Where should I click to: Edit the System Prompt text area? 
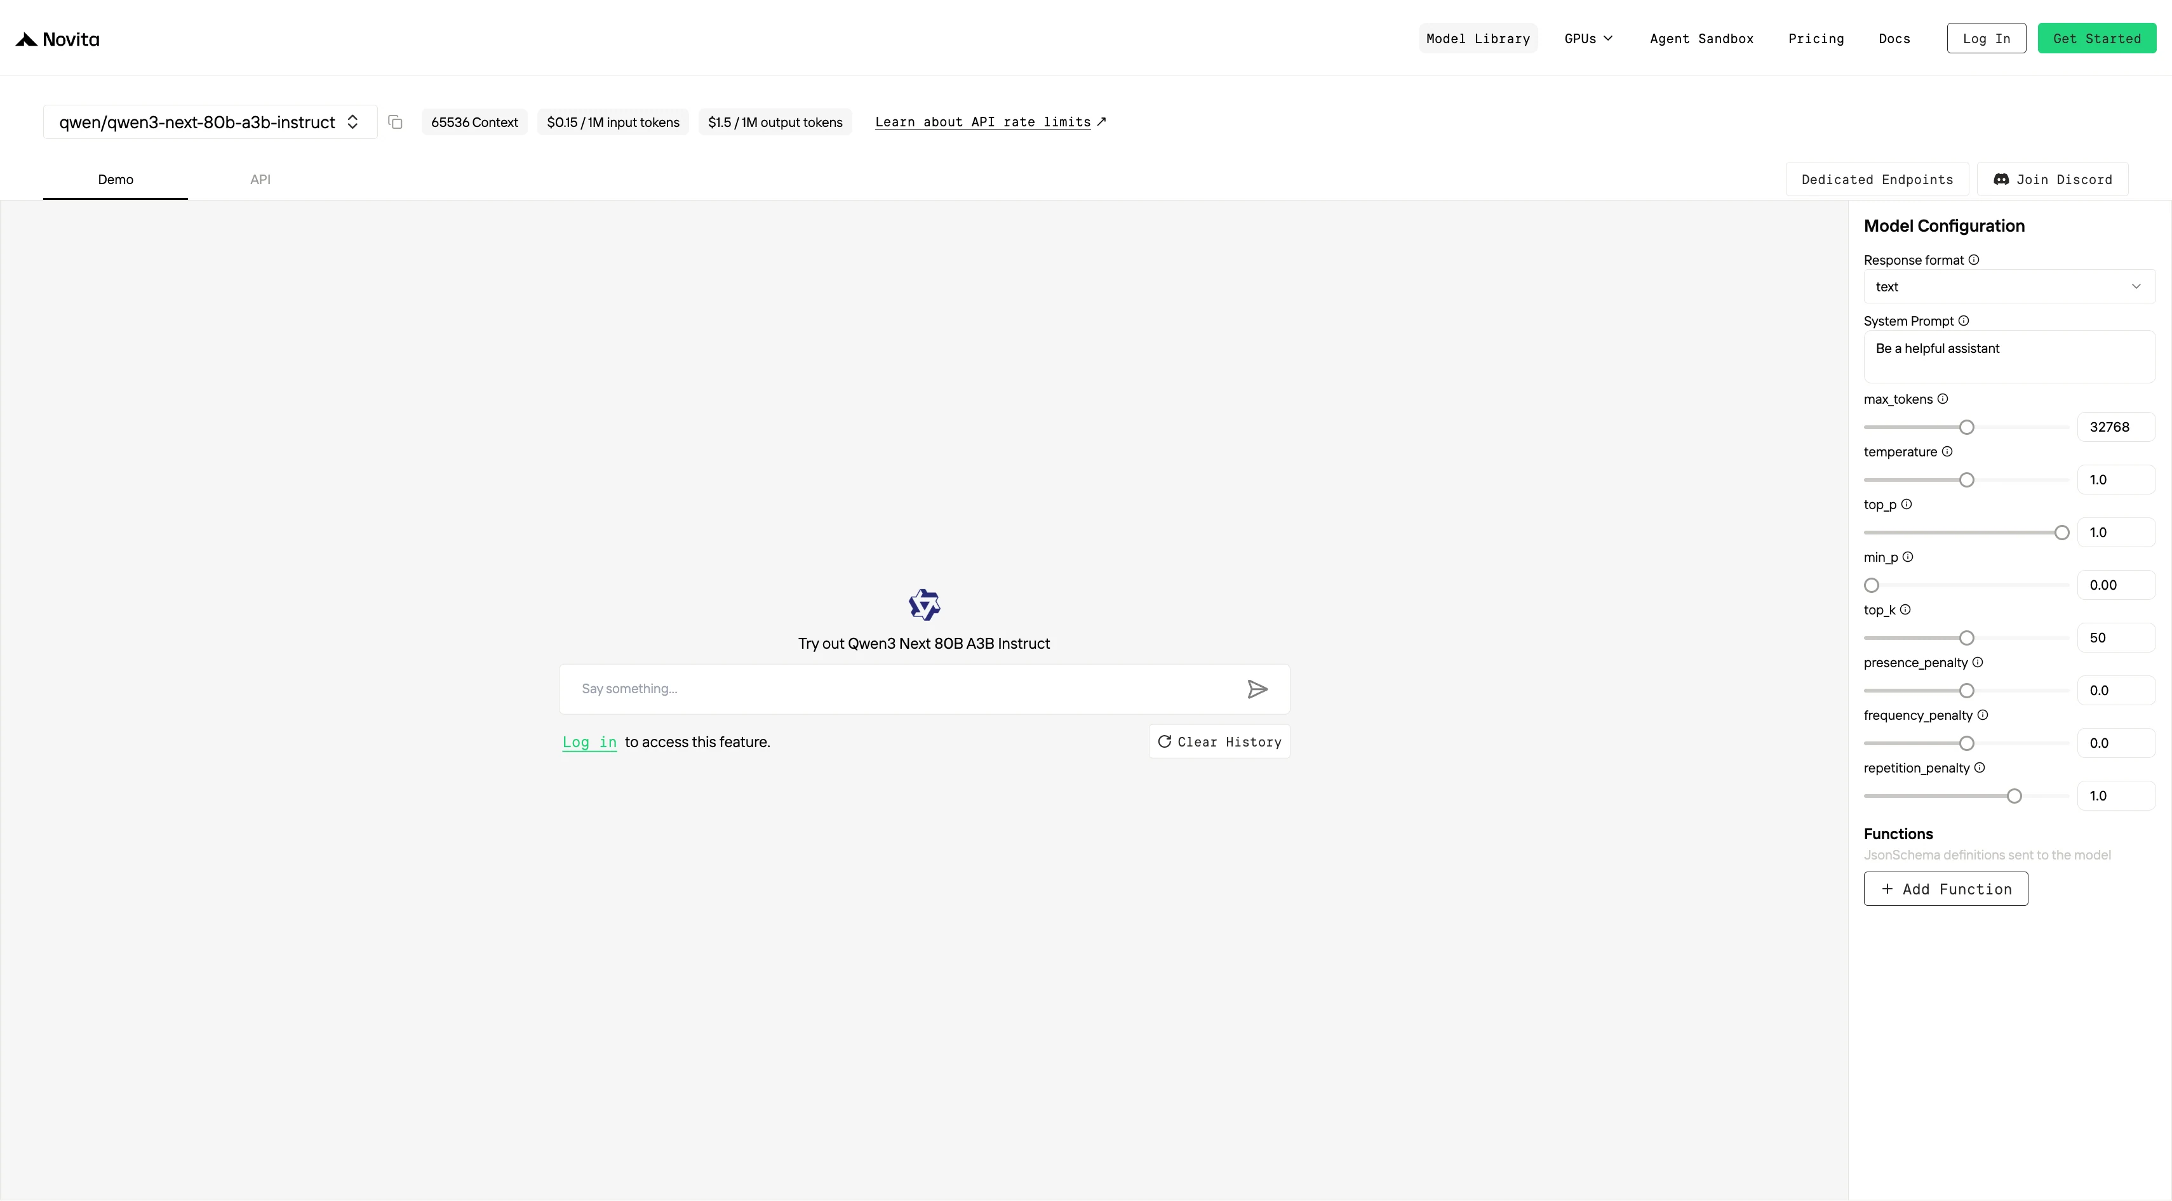coord(2009,357)
